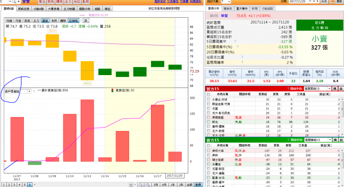
Task: Click the next date arrow beside the date field
Action: pyautogui.click(x=317, y=1)
